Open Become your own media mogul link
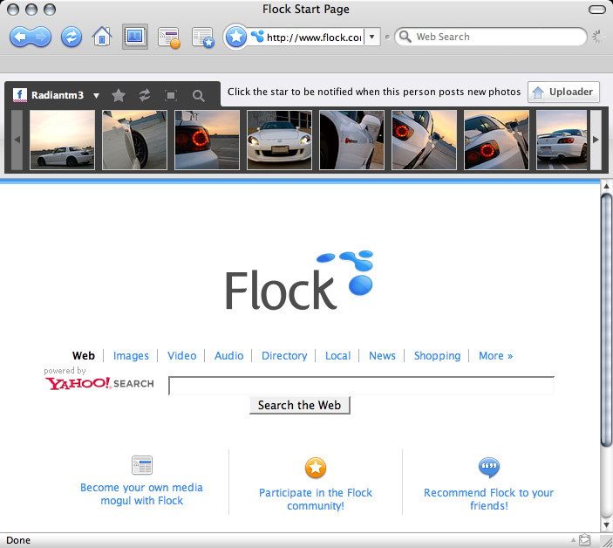 tap(141, 494)
